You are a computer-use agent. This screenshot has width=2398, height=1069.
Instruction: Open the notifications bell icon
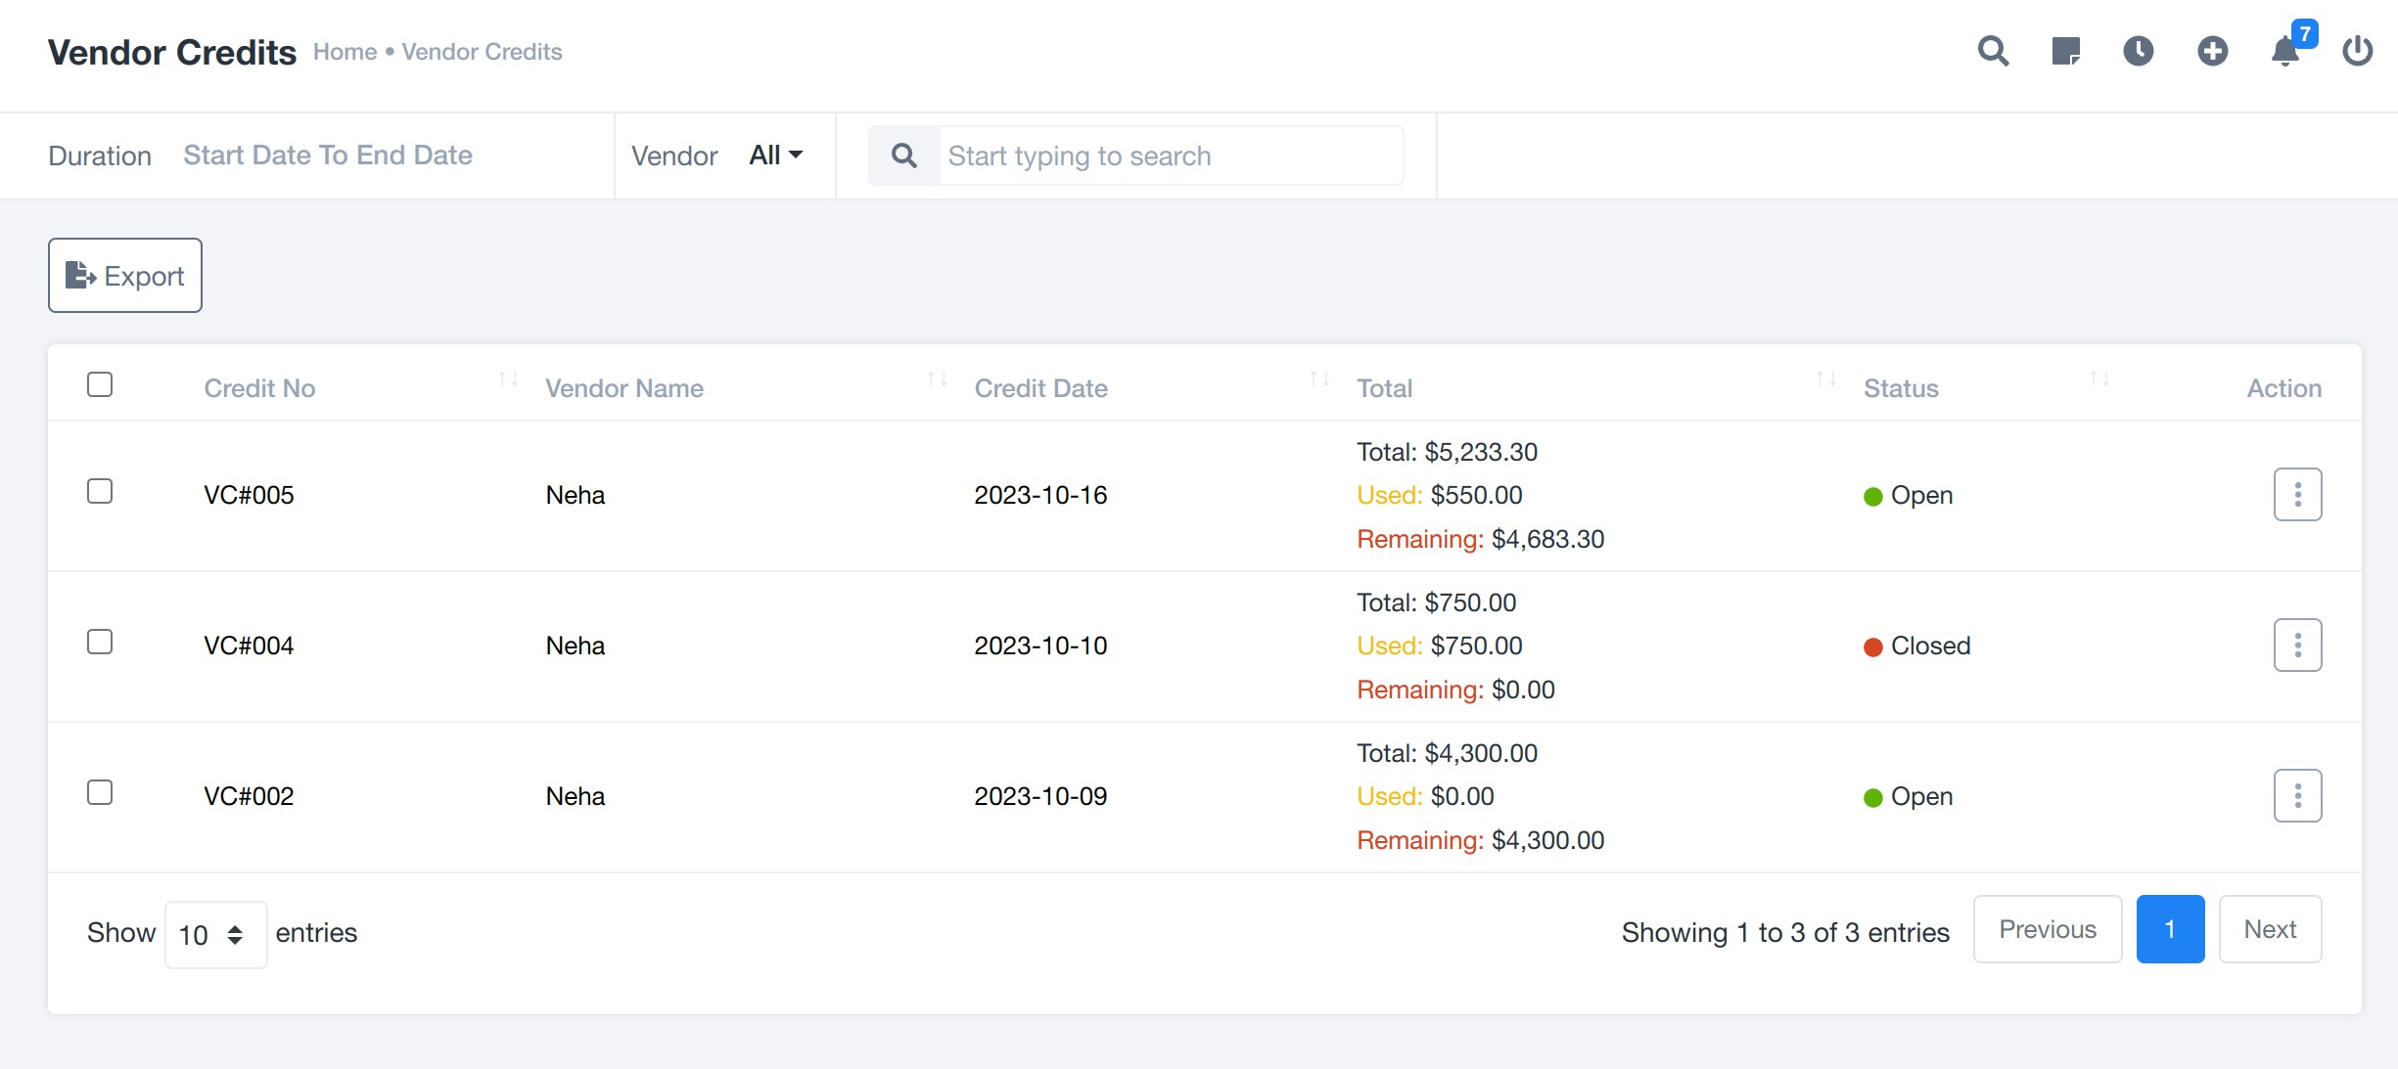(2284, 51)
